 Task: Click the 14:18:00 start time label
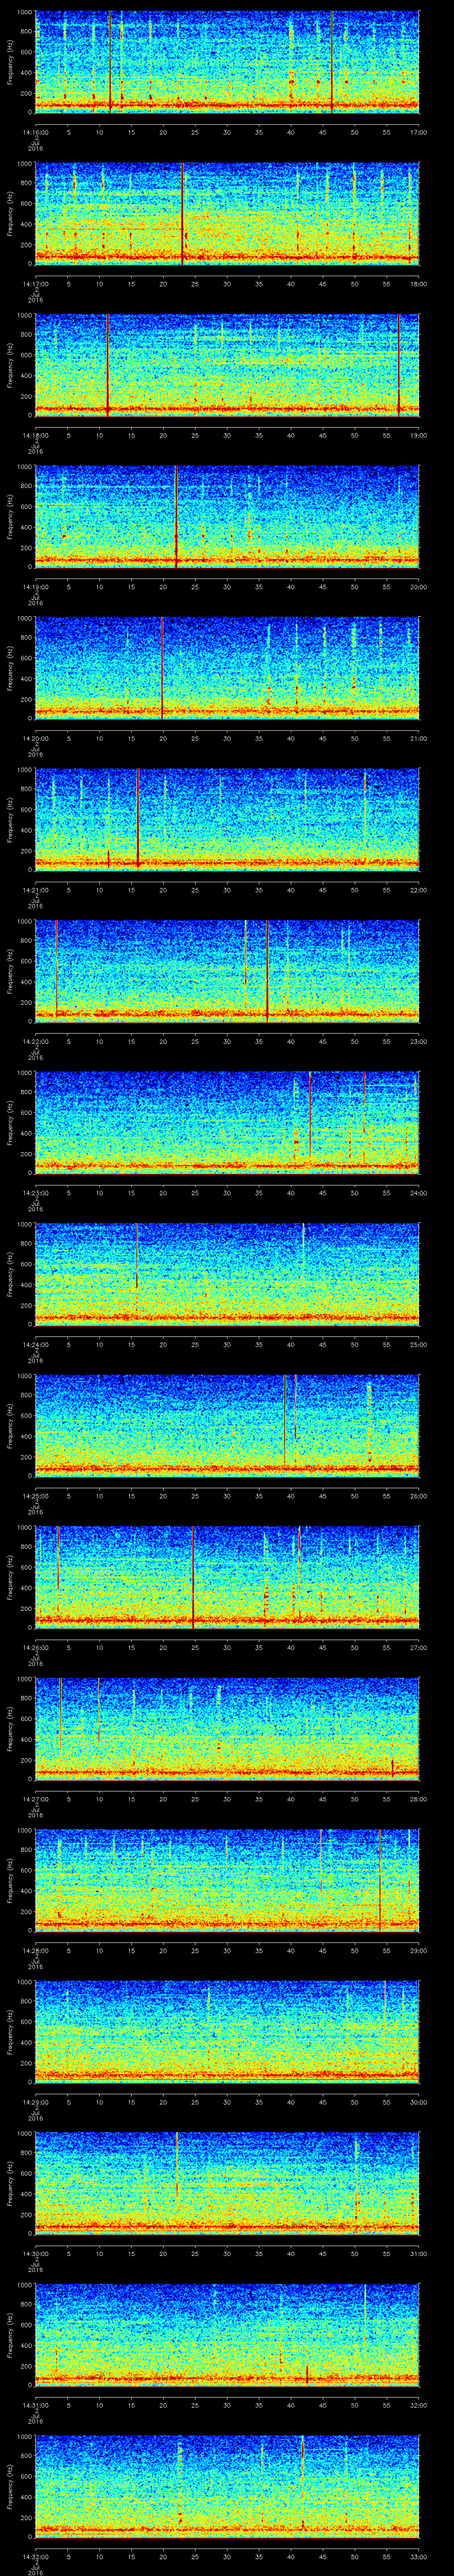tap(35, 435)
